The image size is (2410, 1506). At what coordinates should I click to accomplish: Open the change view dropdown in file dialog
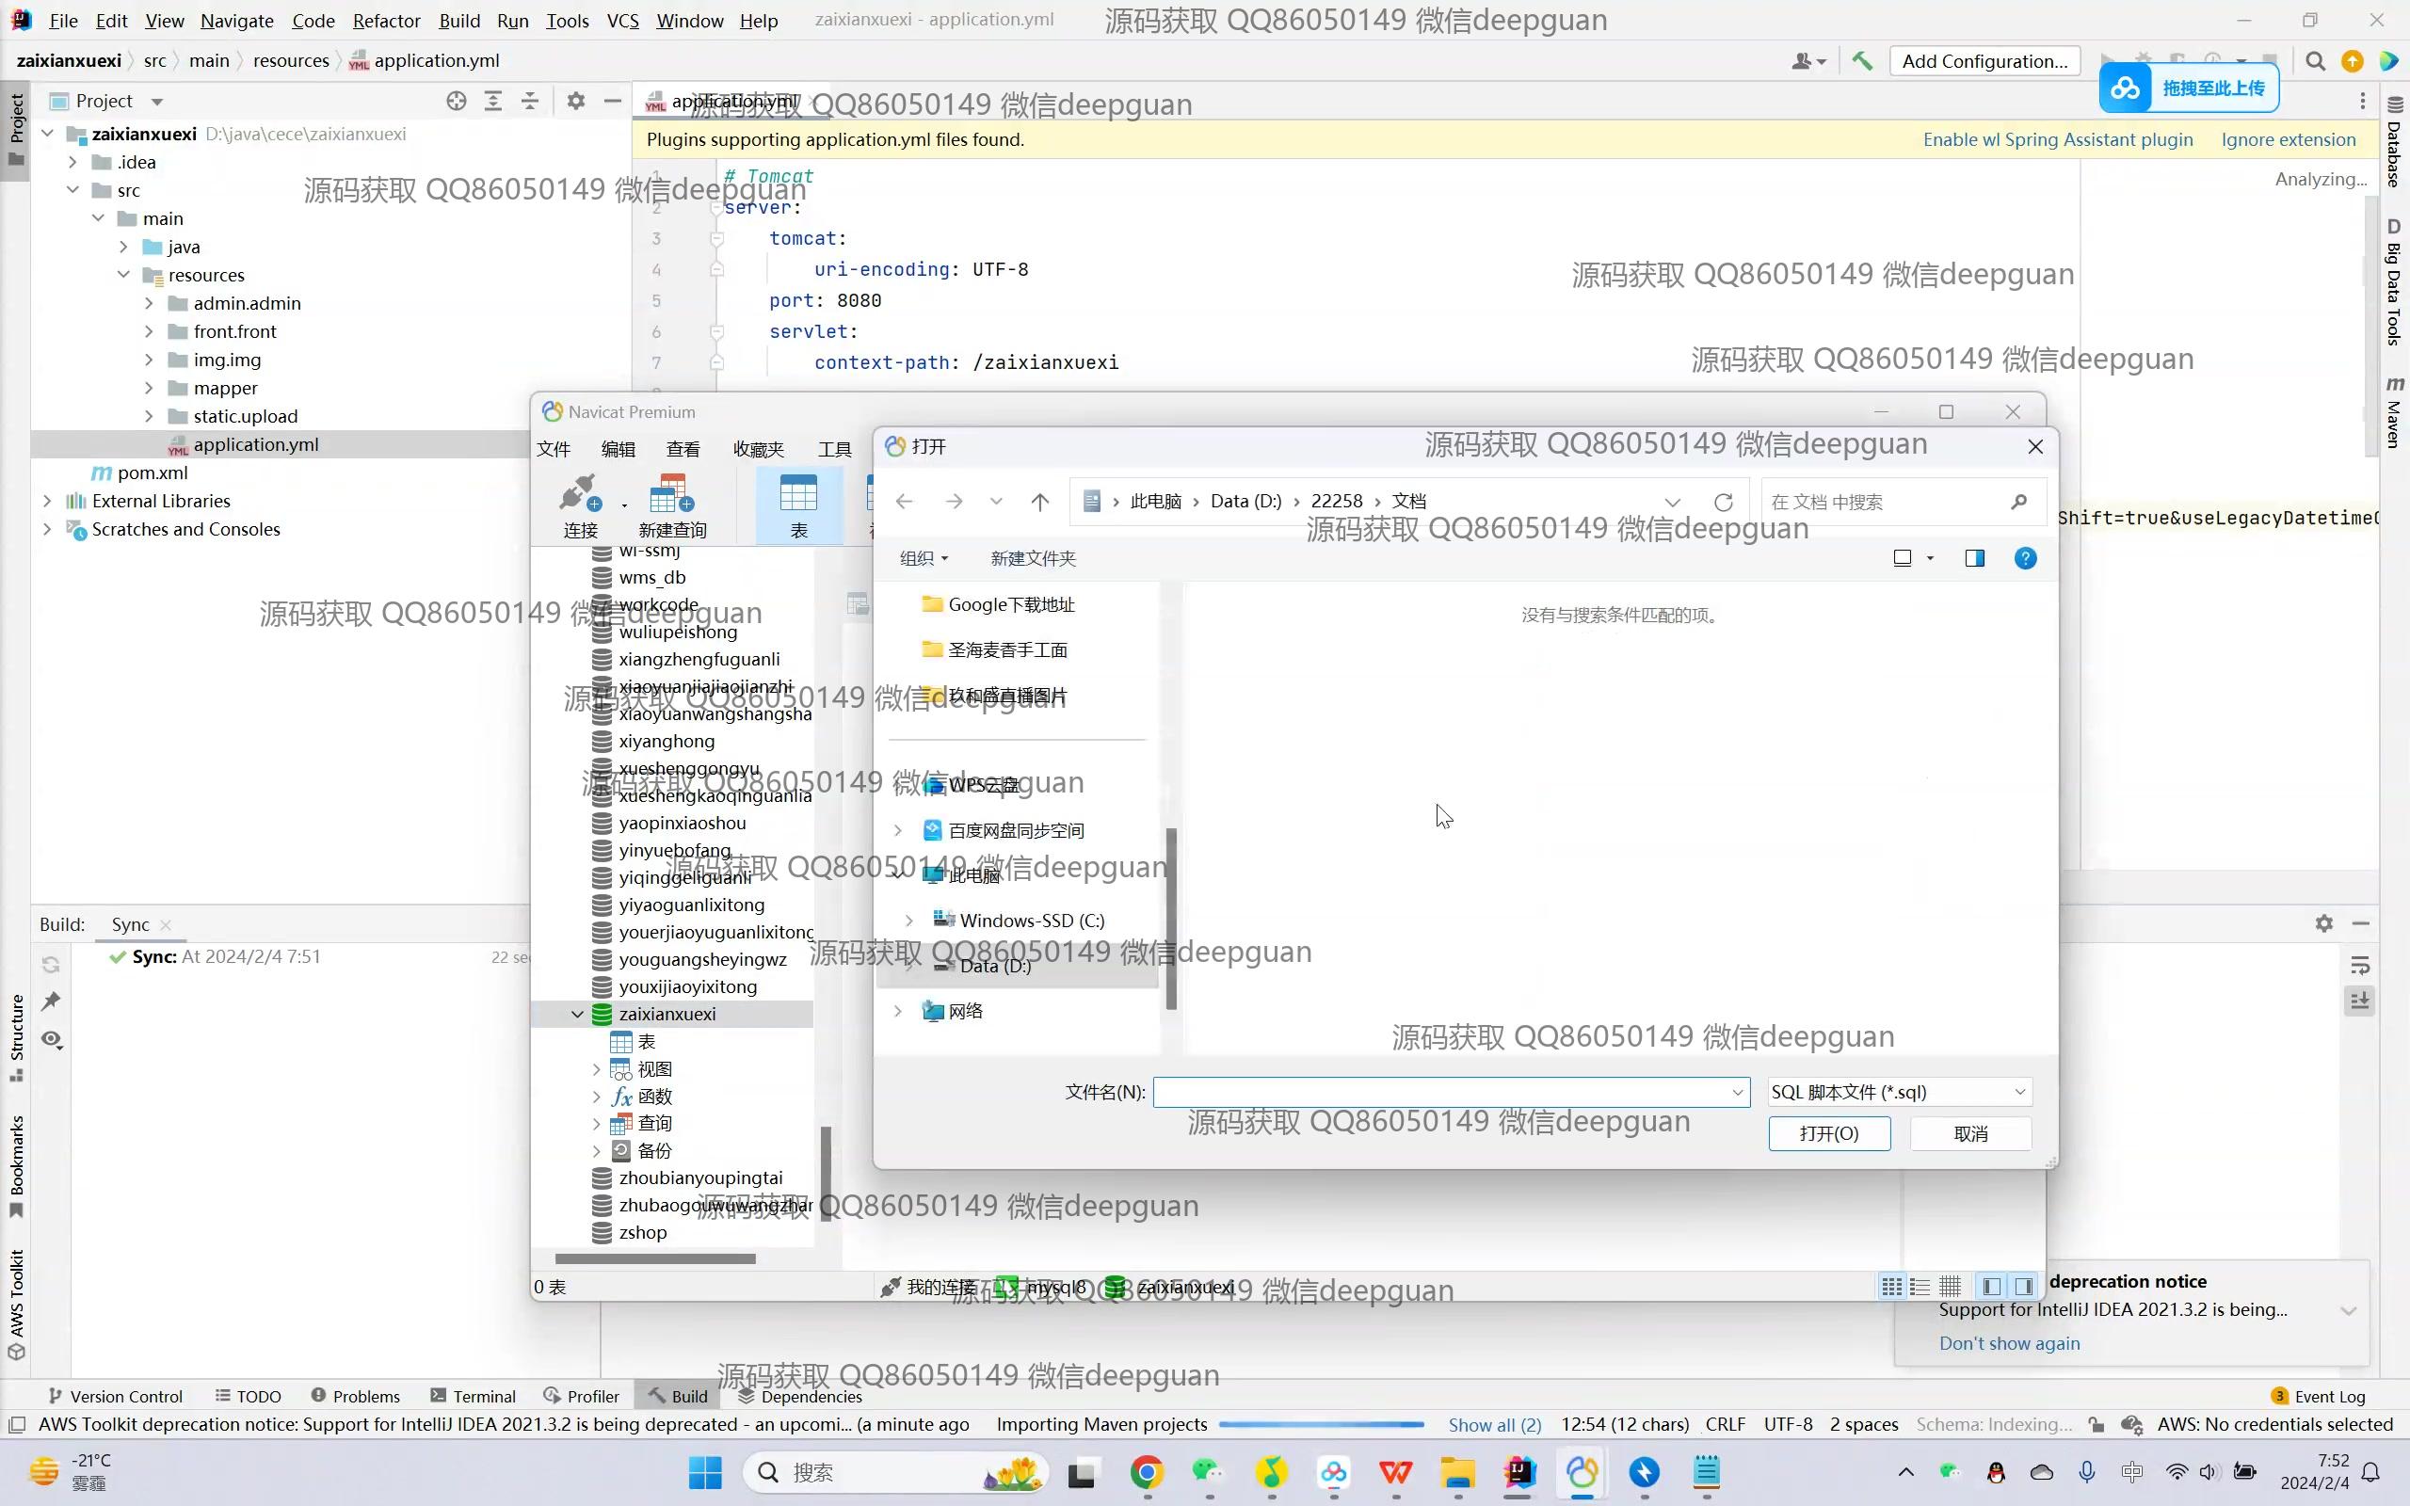point(1930,559)
